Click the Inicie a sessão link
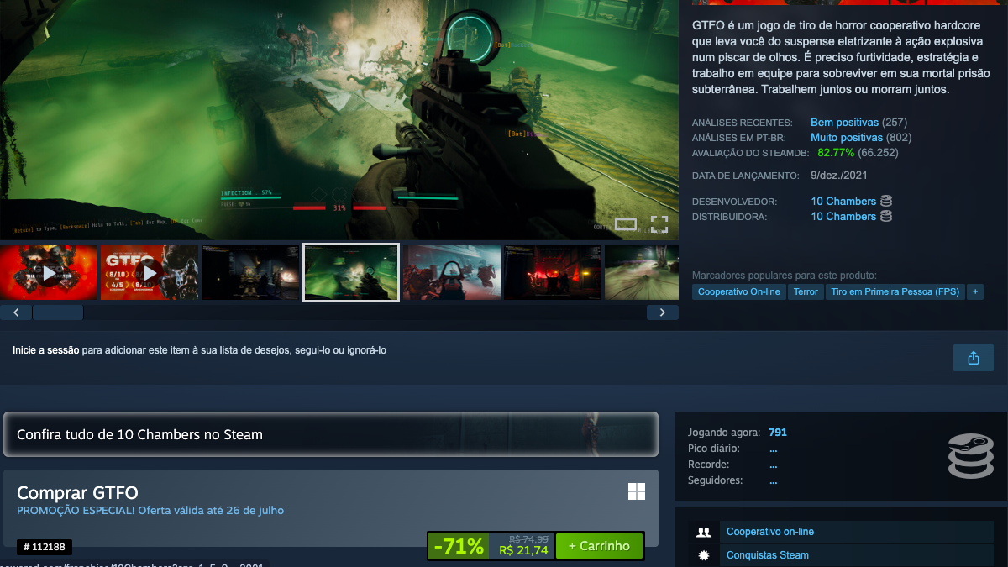This screenshot has height=567, width=1008. (x=46, y=350)
